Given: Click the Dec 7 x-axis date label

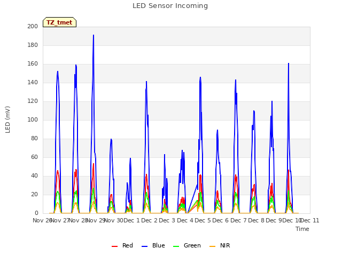Looking at the screenshot, I should click(238, 220).
